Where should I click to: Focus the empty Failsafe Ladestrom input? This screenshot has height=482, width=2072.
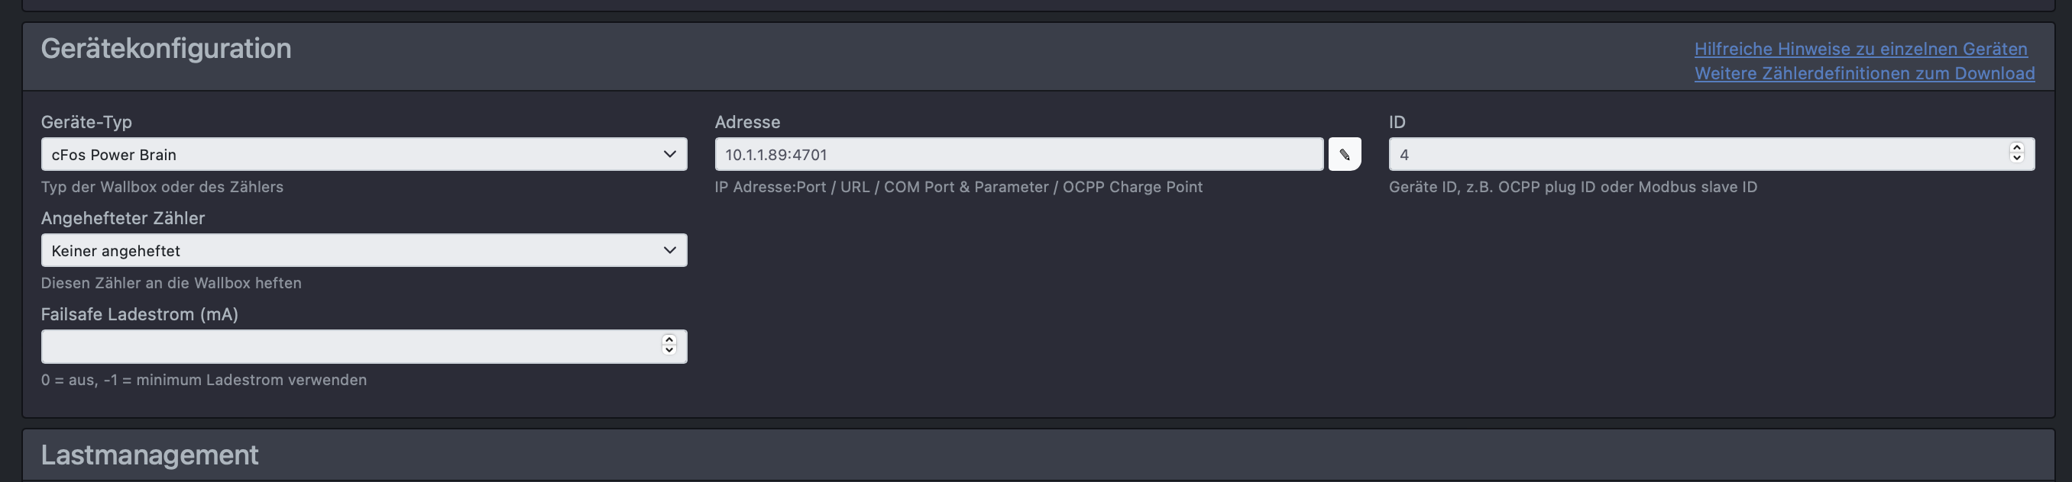pyautogui.click(x=364, y=346)
